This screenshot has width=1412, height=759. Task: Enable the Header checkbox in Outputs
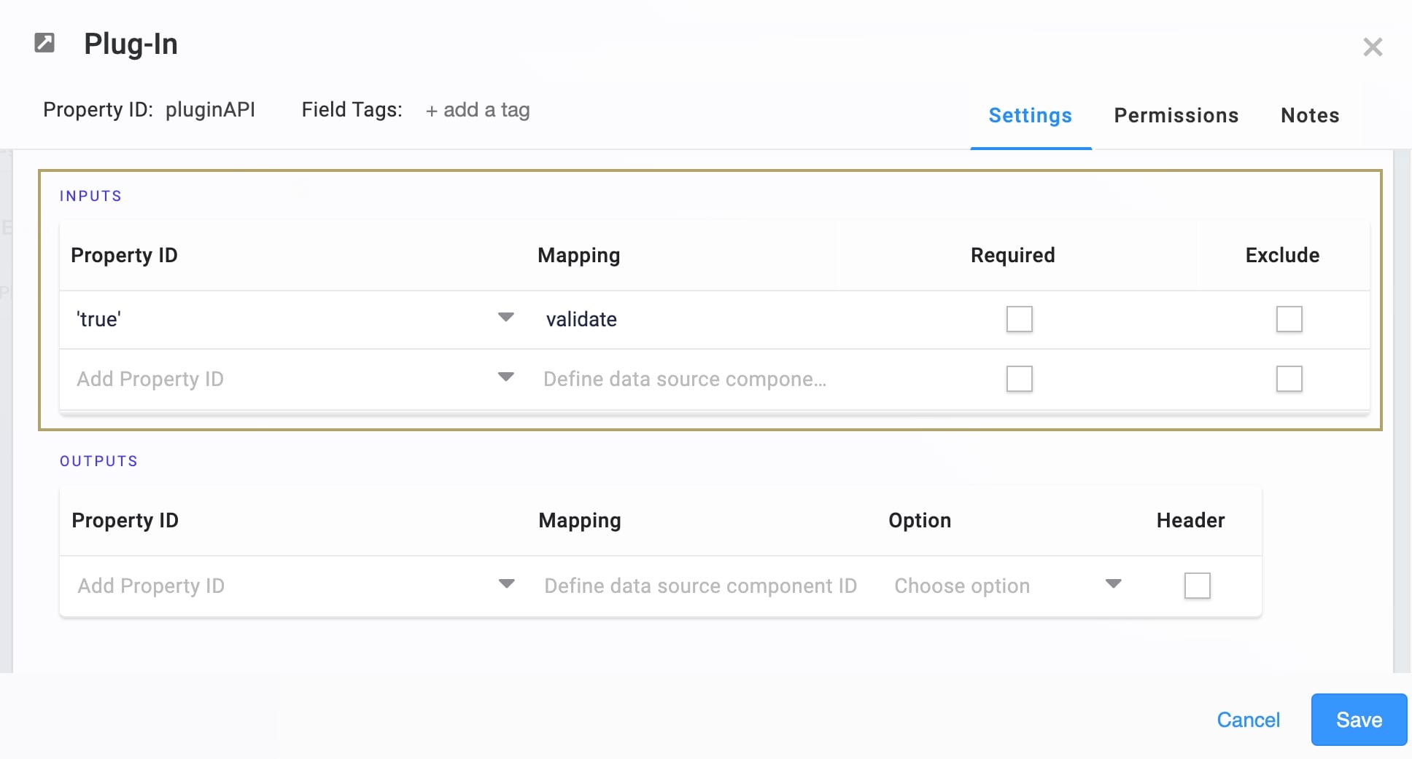tap(1197, 586)
